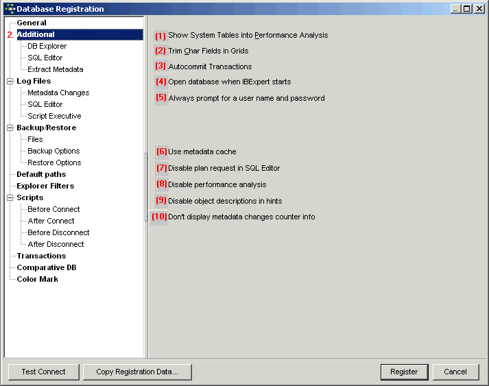Image resolution: width=489 pixels, height=386 pixels.
Task: Open the After Disconnect script page
Action: click(x=56, y=244)
